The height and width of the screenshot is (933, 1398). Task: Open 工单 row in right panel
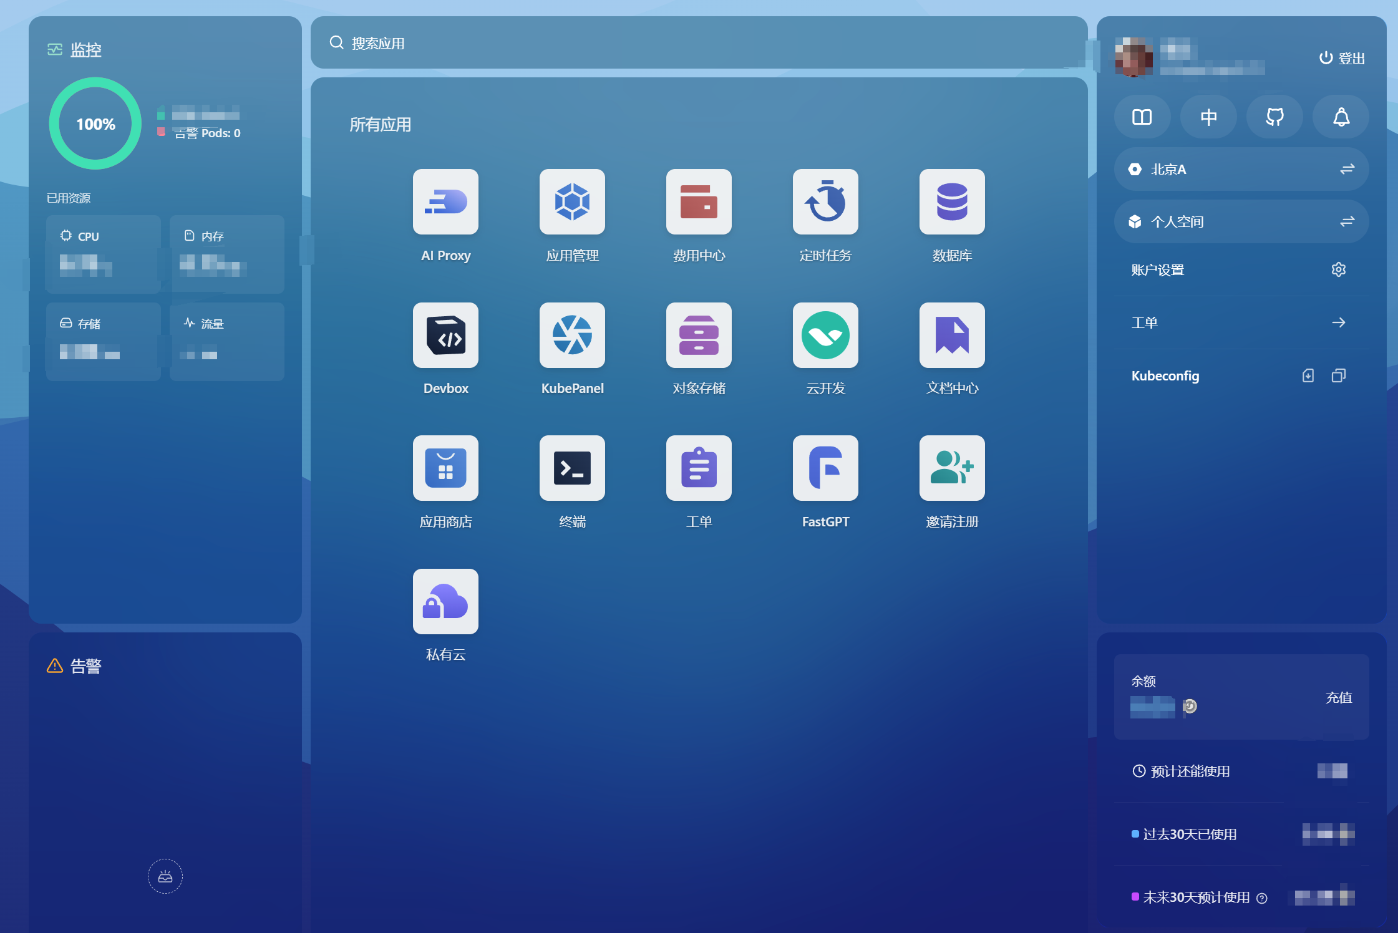click(1241, 322)
